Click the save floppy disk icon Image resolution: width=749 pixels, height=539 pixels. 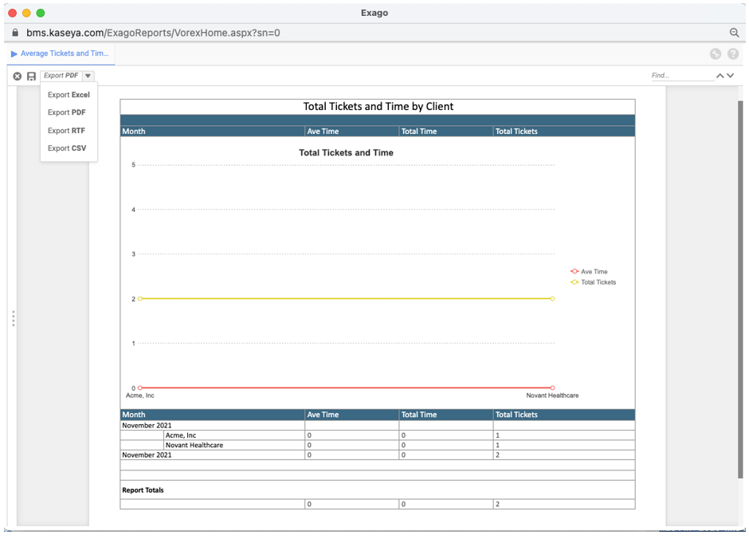tap(31, 76)
